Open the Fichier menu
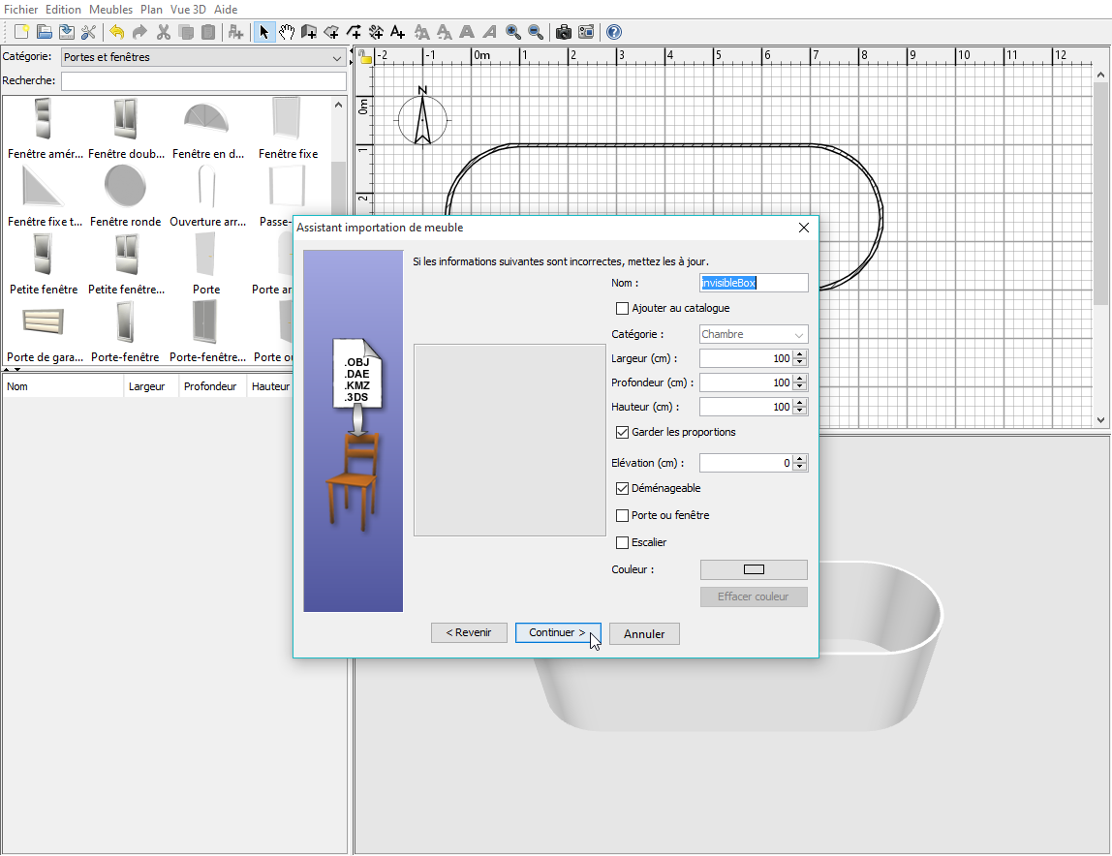The width and height of the screenshot is (1112, 856). point(20,10)
